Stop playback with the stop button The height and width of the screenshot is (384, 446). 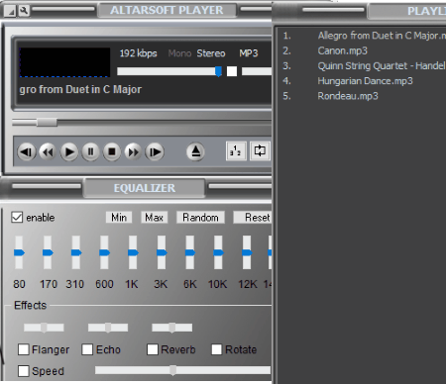[112, 152]
